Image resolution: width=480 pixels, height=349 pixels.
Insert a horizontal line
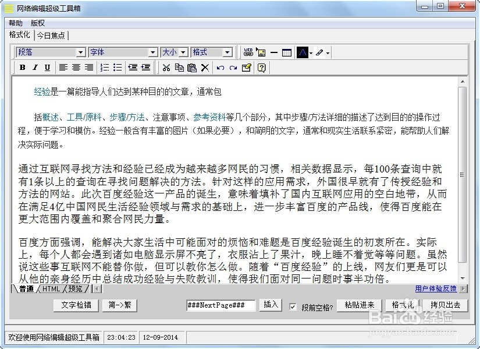tap(274, 52)
